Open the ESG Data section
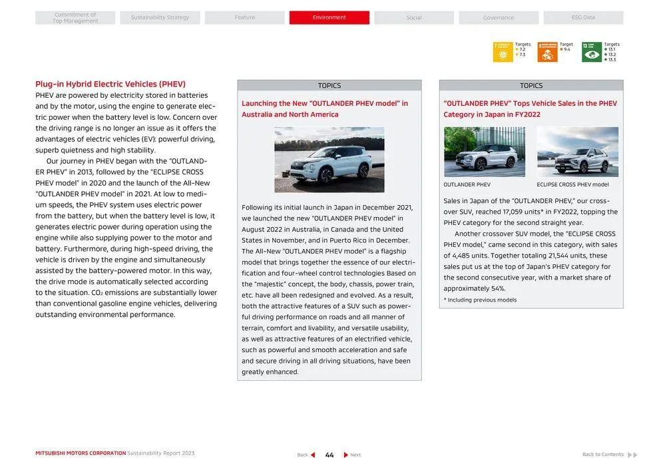Screen dimensions: 659x466 click(584, 17)
